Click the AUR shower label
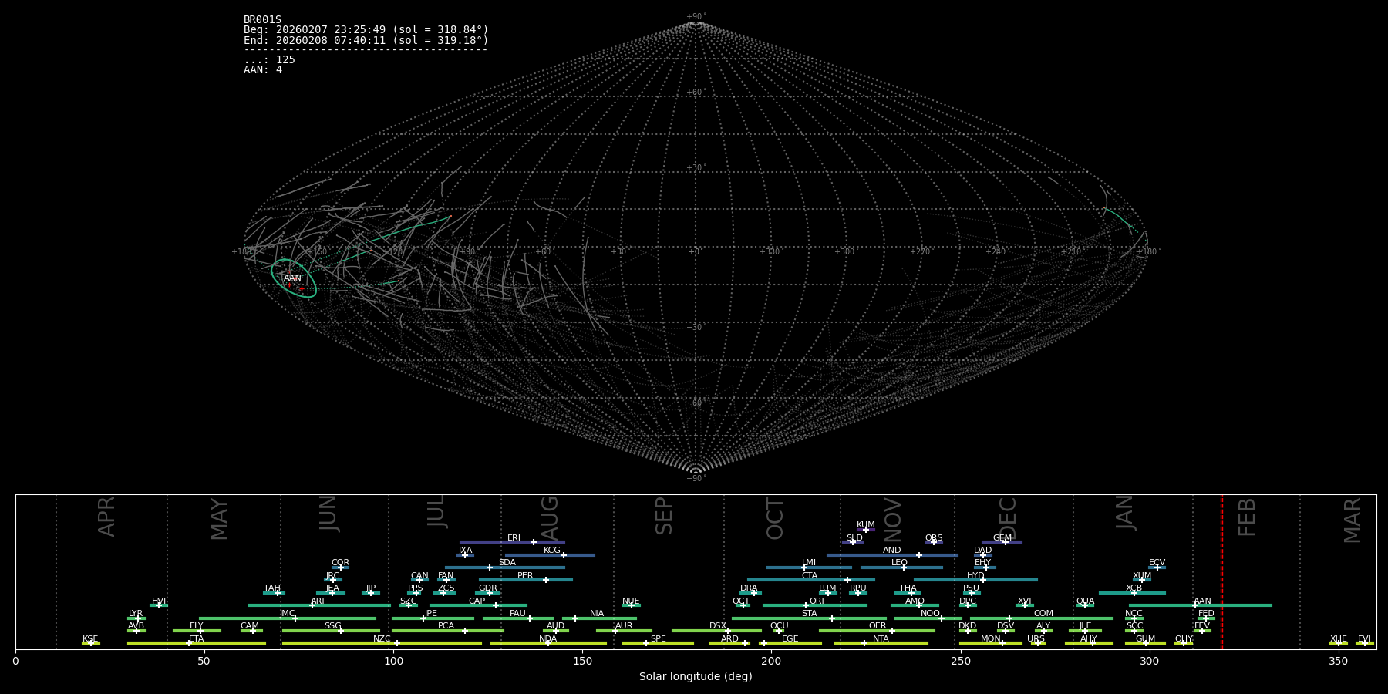This screenshot has width=1388, height=694. 624,626
